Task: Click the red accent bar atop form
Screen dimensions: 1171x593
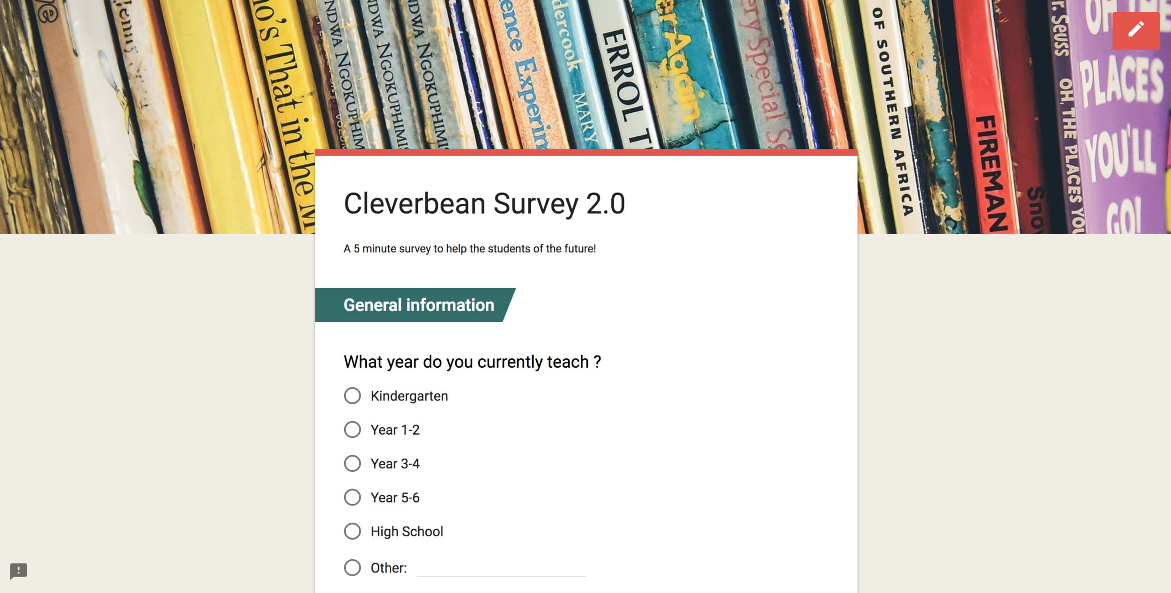Action: click(x=586, y=152)
